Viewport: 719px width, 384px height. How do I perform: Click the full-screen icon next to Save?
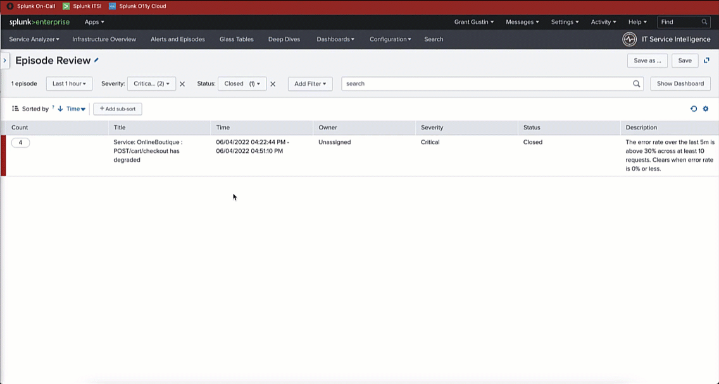pos(706,61)
